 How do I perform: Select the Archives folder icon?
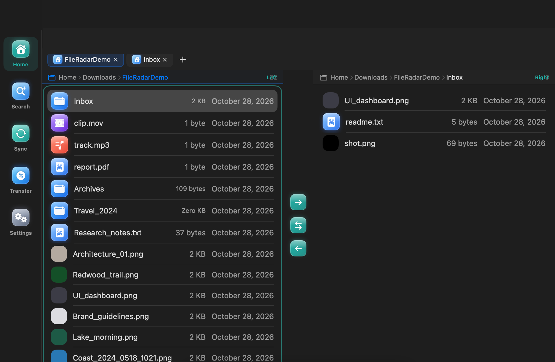pyautogui.click(x=60, y=189)
